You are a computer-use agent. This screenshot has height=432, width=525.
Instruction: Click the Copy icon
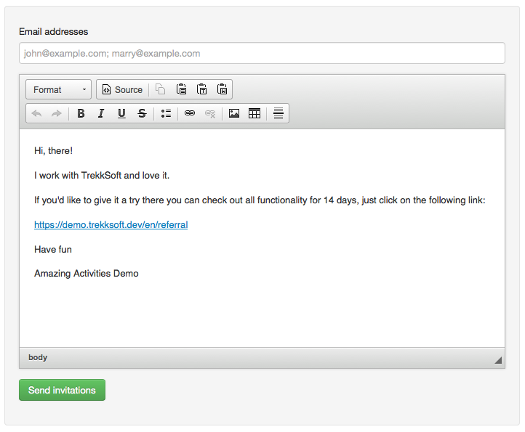click(161, 89)
